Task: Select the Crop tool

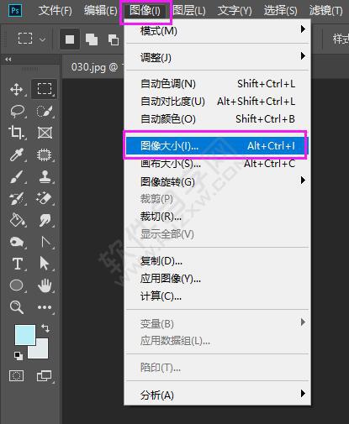Action: pos(17,133)
